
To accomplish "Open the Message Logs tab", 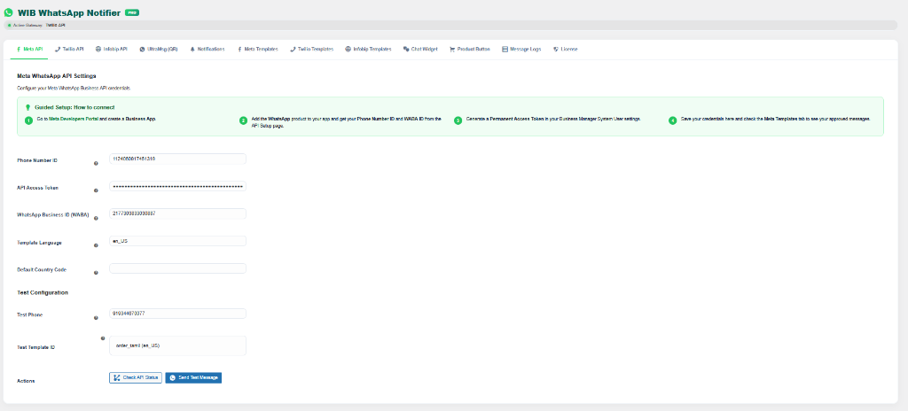I will coord(521,50).
